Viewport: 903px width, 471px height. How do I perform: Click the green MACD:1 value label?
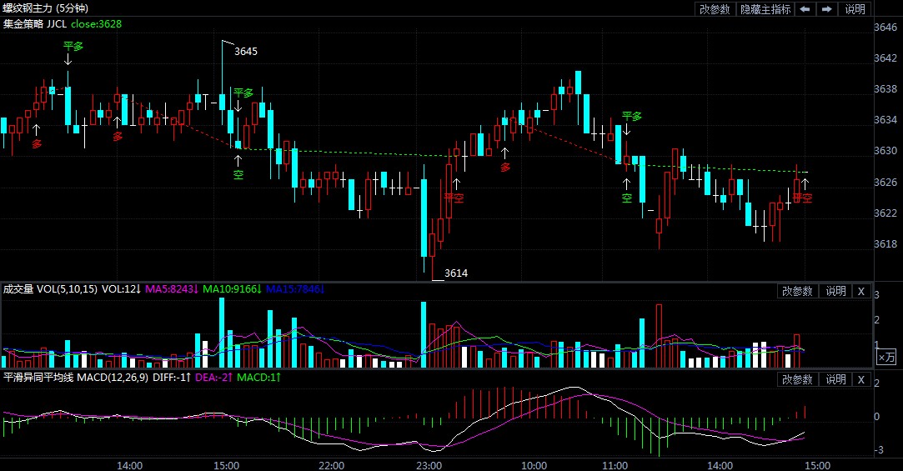tap(259, 378)
